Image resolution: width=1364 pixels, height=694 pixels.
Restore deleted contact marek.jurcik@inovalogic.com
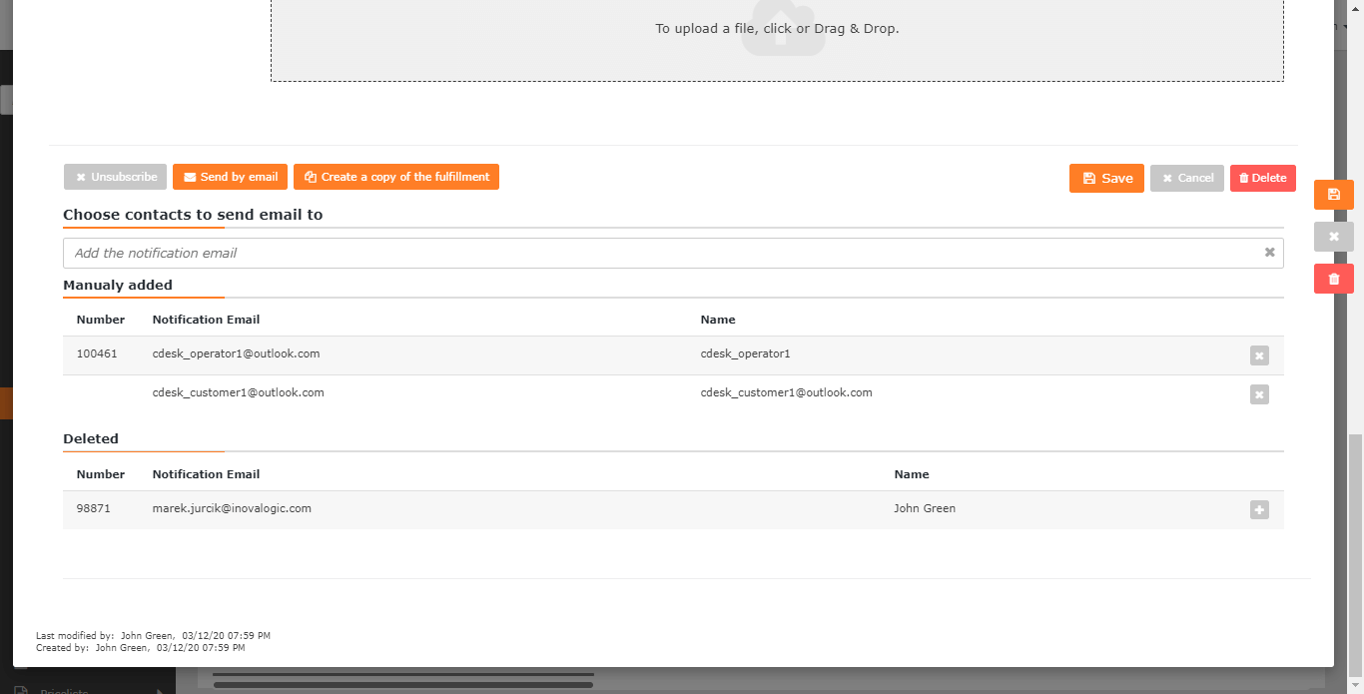point(1259,510)
